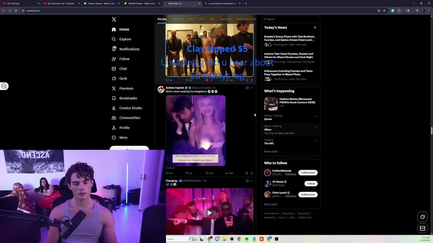The height and width of the screenshot is (243, 433).
Task: View analytics of Autism Capital post
Action: coord(229,173)
